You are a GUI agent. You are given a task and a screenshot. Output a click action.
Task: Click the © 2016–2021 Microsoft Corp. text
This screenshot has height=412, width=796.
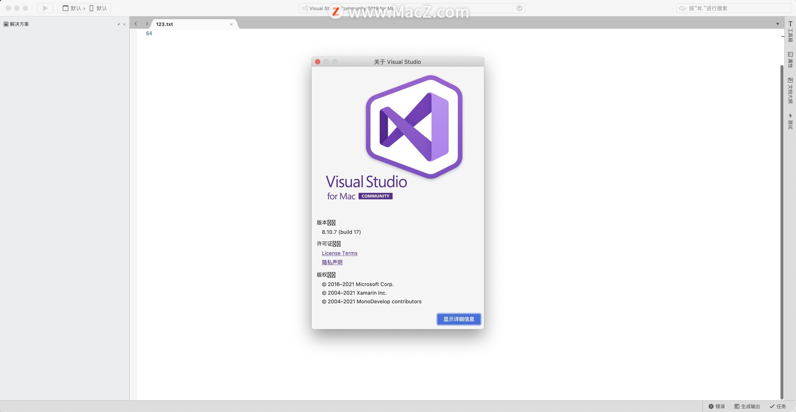pyautogui.click(x=357, y=284)
